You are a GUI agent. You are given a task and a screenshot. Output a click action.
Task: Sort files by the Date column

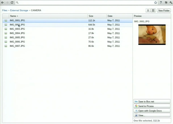click(110, 16)
